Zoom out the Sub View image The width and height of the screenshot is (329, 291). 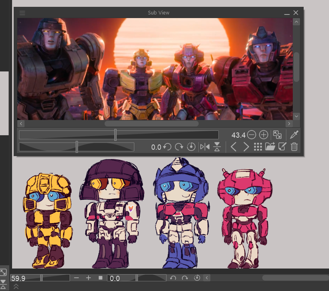coord(251,135)
